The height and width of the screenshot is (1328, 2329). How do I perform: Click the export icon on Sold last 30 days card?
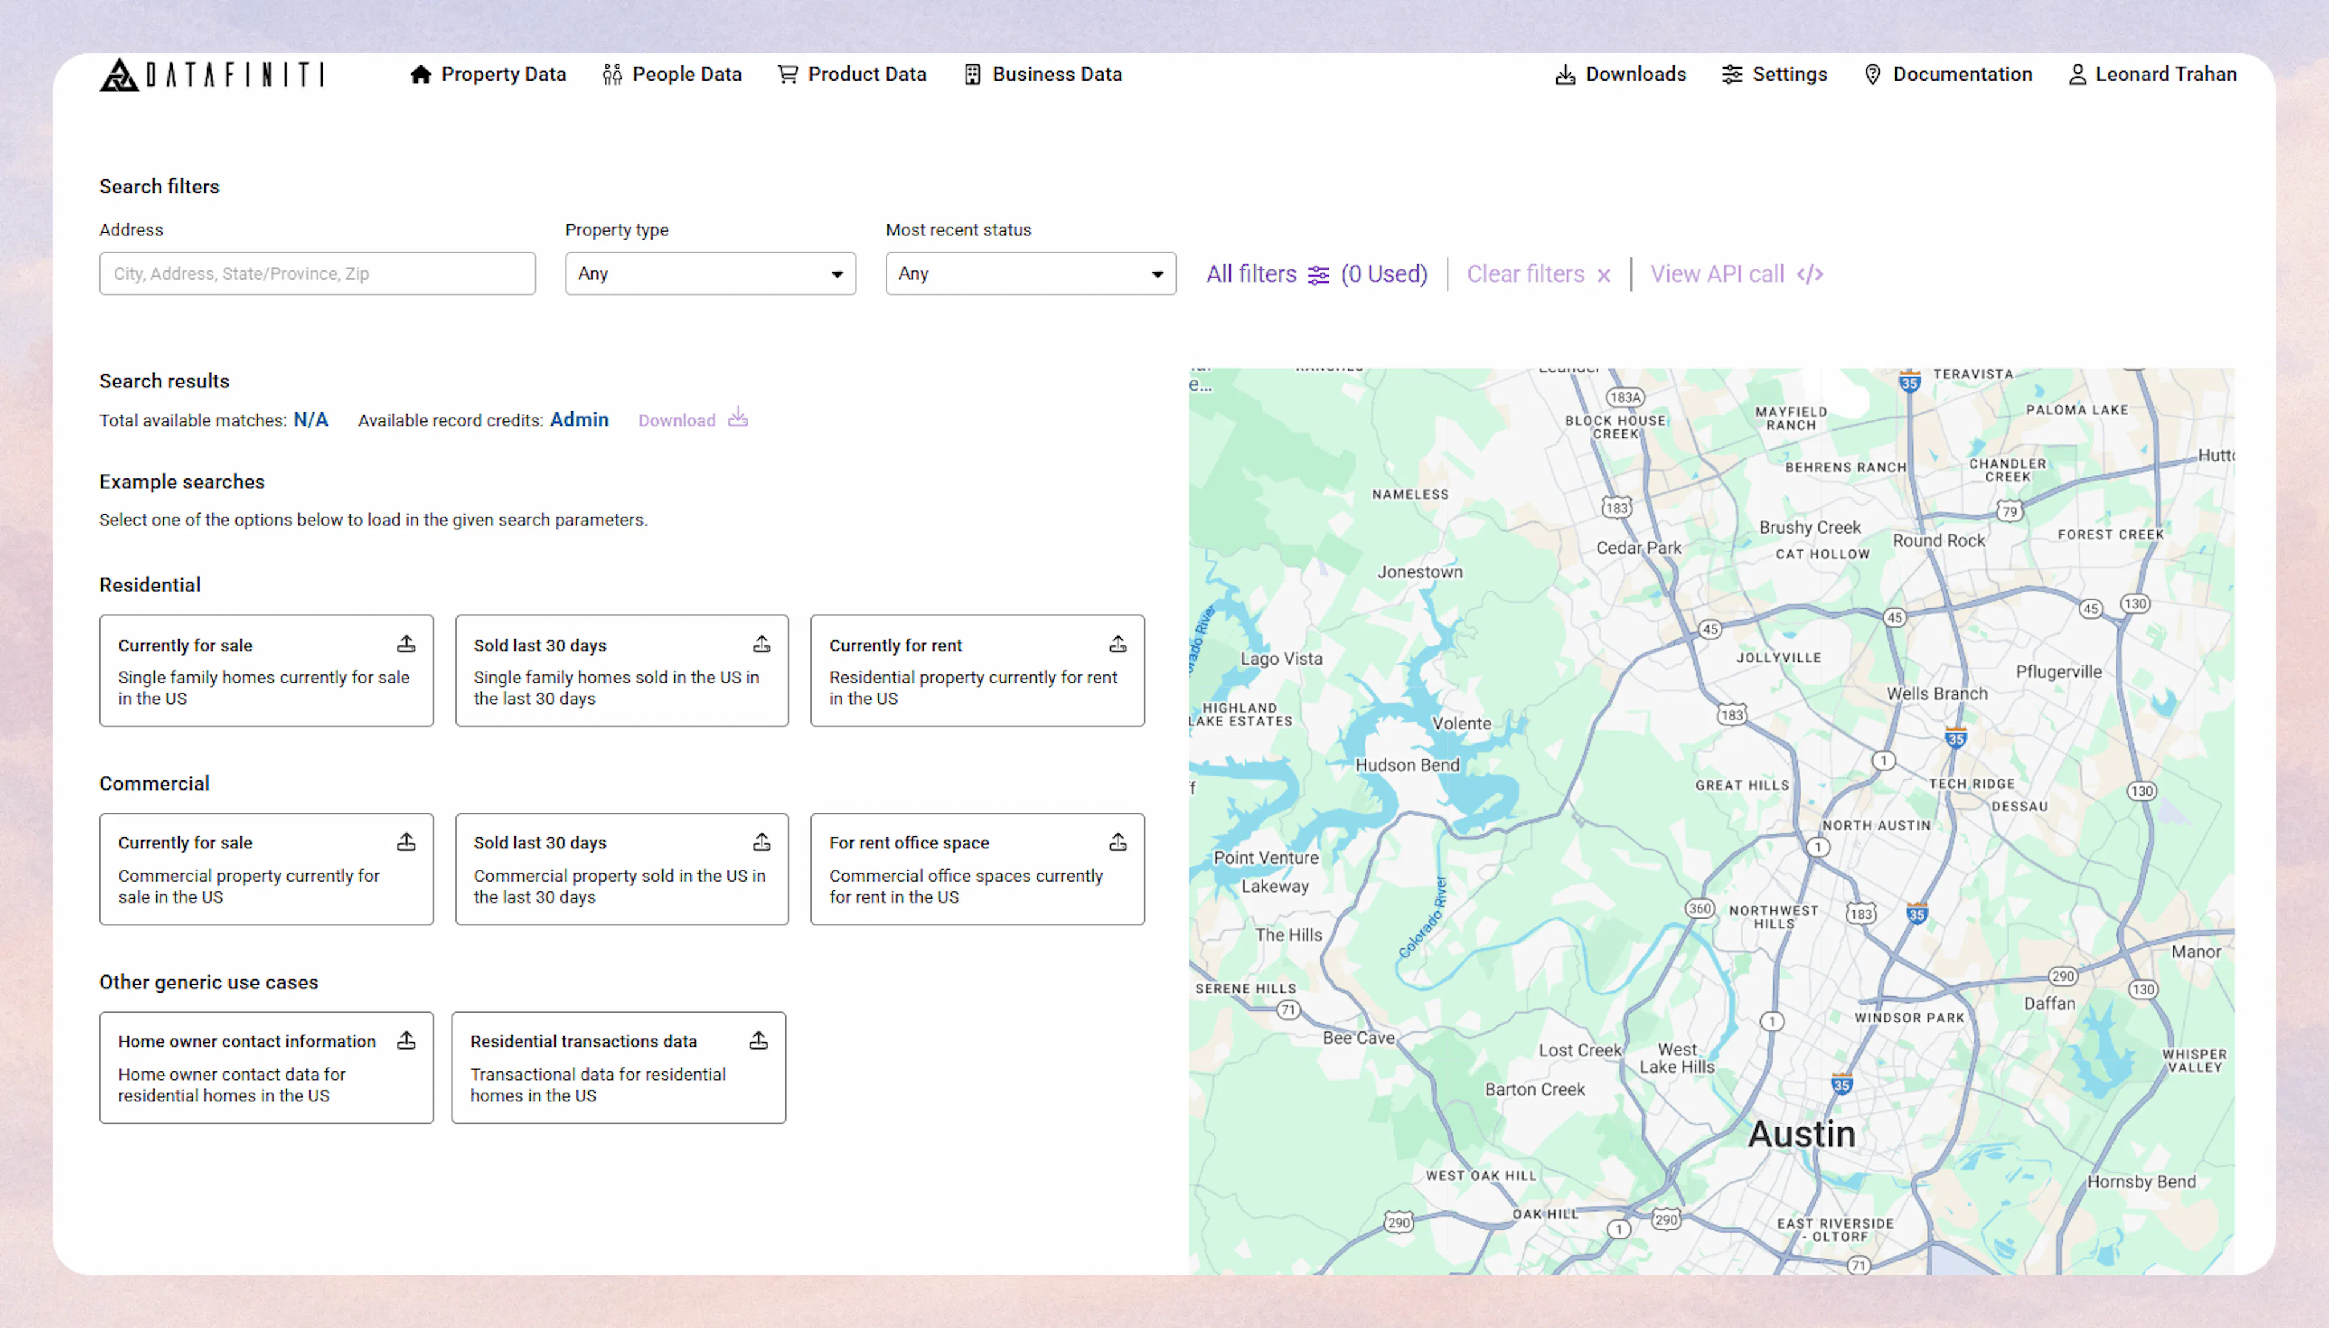[762, 644]
